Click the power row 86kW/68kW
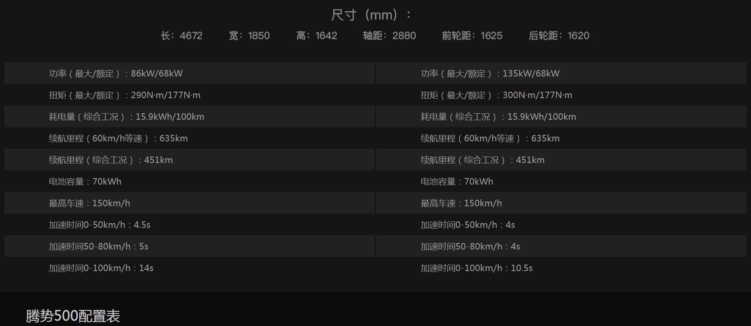751x326 pixels. click(x=189, y=73)
